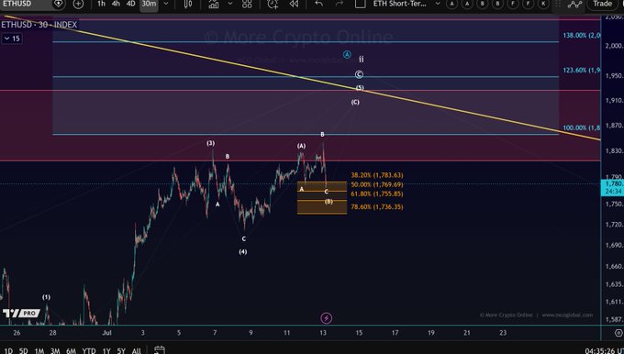Viewport: 624px width, 354px height.
Task: Click the flag icon beside ETHUSD symbol
Action: click(x=58, y=4)
